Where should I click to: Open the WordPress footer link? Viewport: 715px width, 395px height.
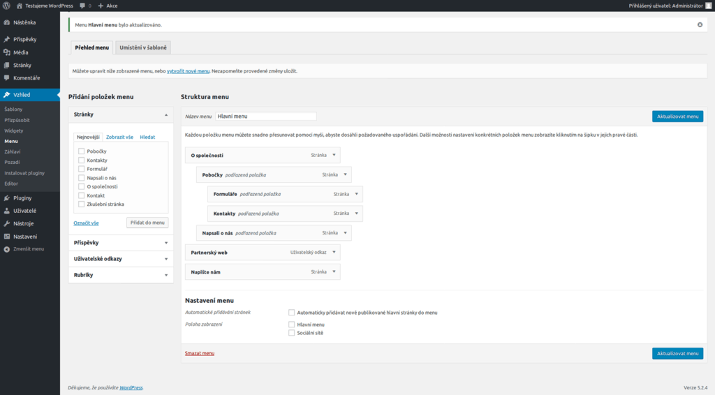131,388
